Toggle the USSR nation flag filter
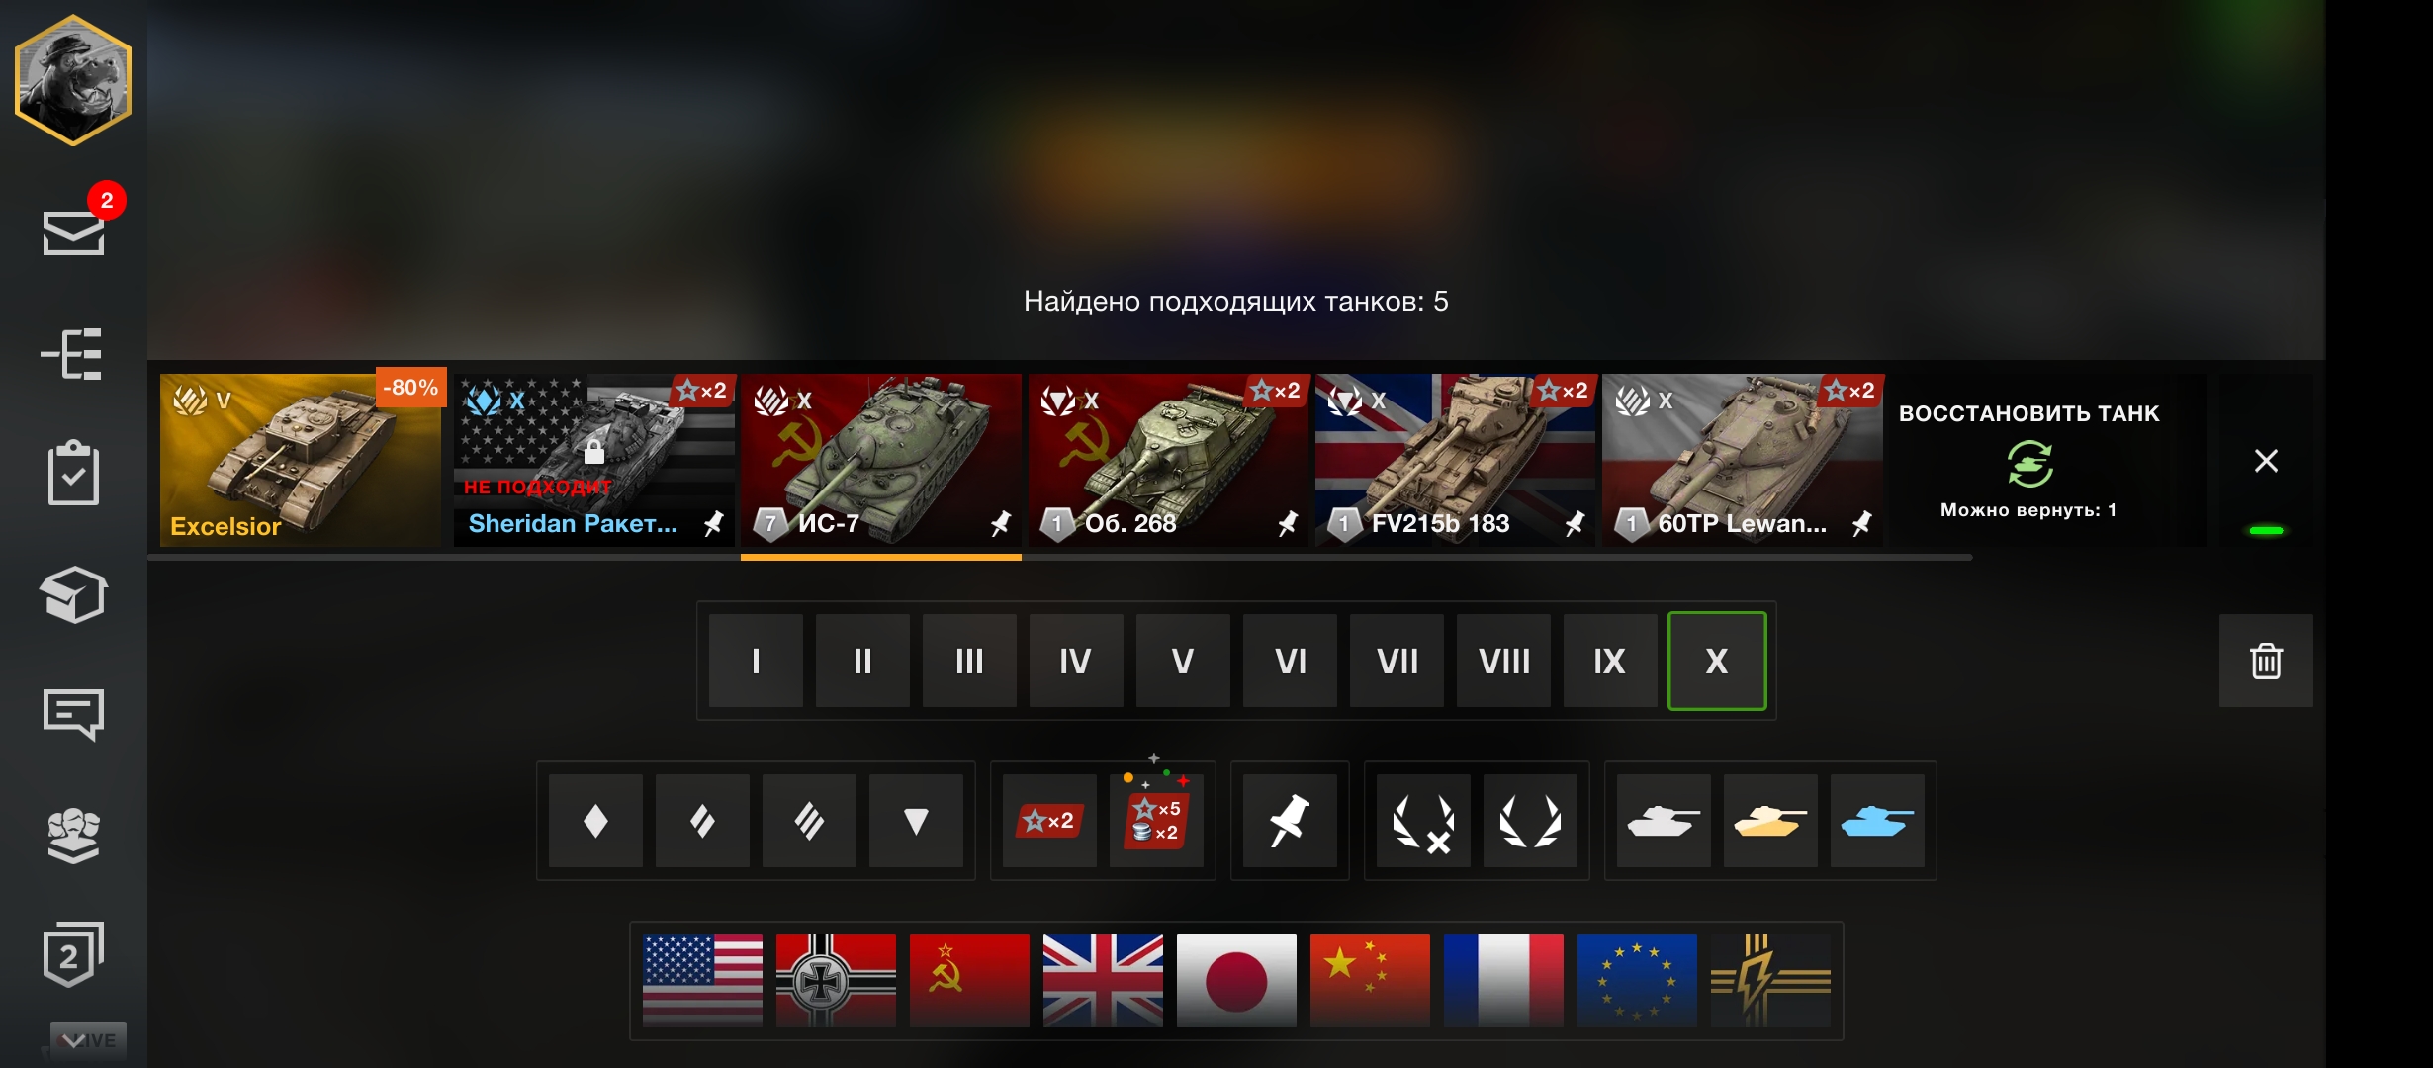The width and height of the screenshot is (2433, 1068). click(969, 981)
